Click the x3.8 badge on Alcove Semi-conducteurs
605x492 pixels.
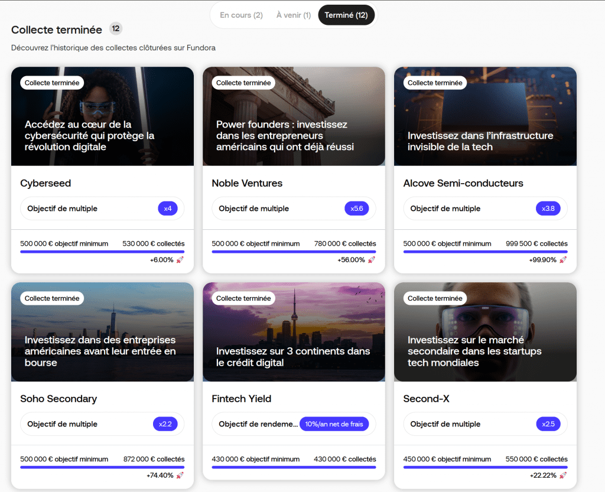(548, 208)
